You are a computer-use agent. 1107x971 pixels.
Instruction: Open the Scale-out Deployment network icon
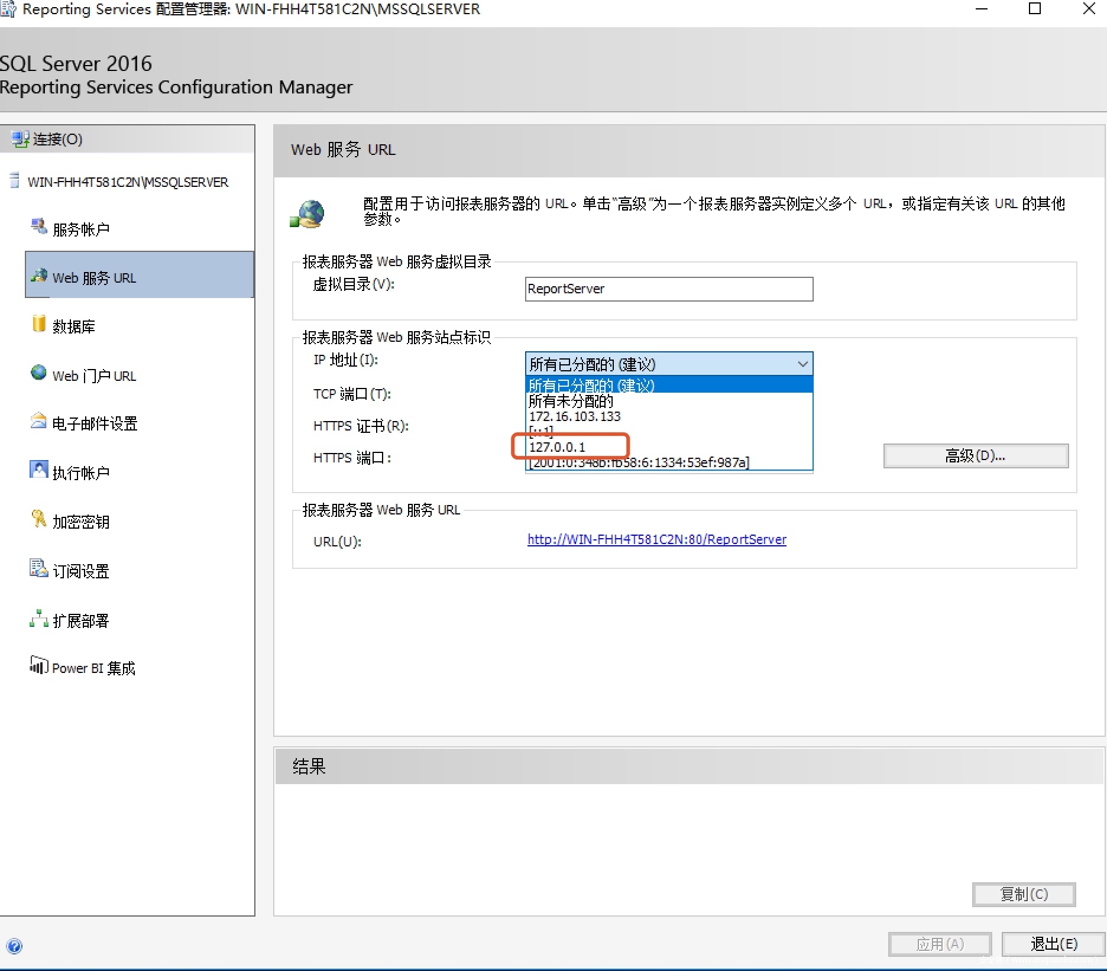pos(39,618)
